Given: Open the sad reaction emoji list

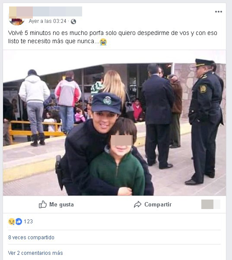Looking at the screenshot, I should (x=11, y=222).
